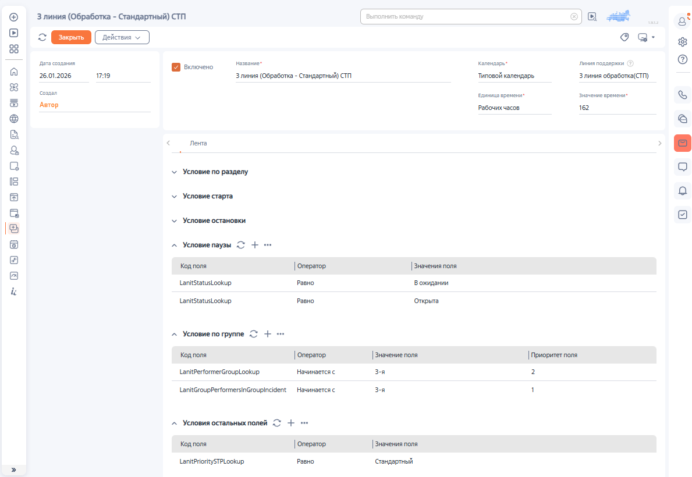The height and width of the screenshot is (477, 692).
Task: Collapse the Условие паузы section
Action: click(x=175, y=245)
